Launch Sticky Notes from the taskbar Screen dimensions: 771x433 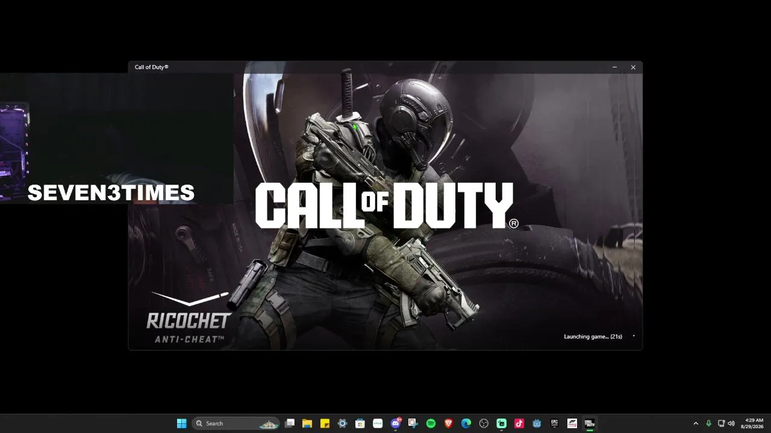[325, 423]
